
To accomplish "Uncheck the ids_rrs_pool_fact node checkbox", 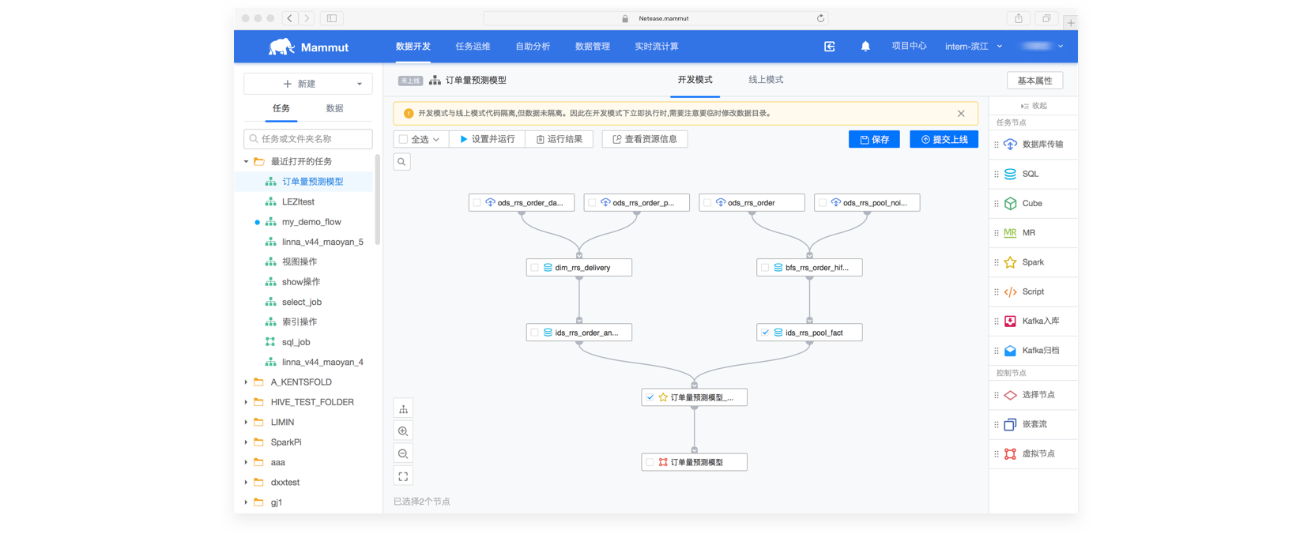I will click(765, 333).
